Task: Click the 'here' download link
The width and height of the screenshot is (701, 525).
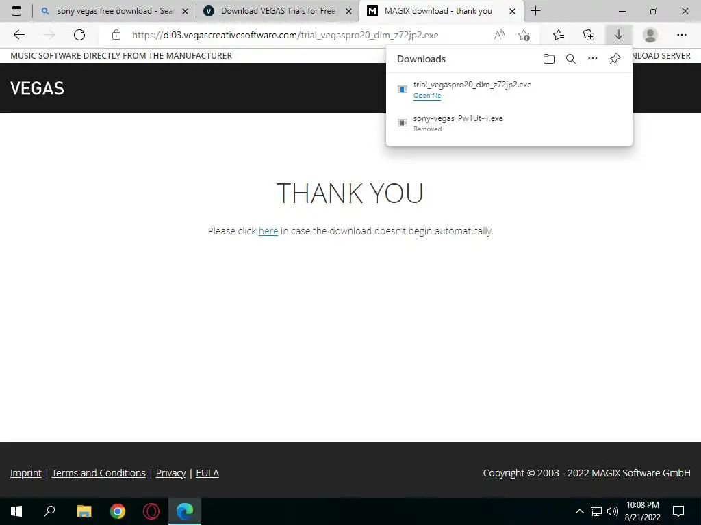Action: click(268, 231)
